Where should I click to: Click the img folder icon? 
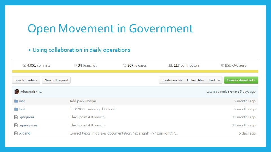(x=16, y=101)
